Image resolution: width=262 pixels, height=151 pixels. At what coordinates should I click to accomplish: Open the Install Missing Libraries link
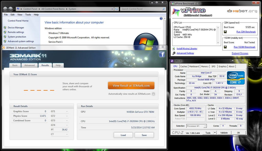[x=187, y=49]
